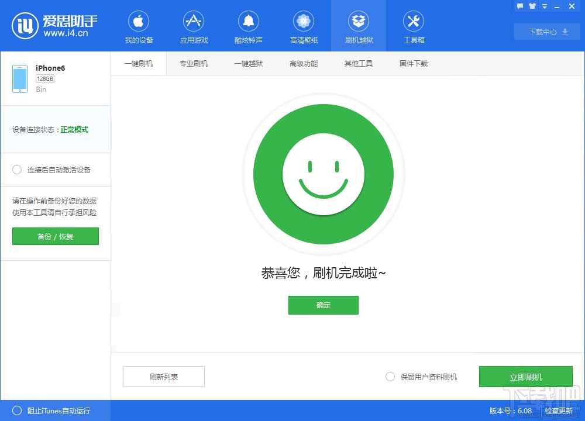Select the 刷机越狱 flashing section
Image resolution: width=585 pixels, height=421 pixels.
359,26
